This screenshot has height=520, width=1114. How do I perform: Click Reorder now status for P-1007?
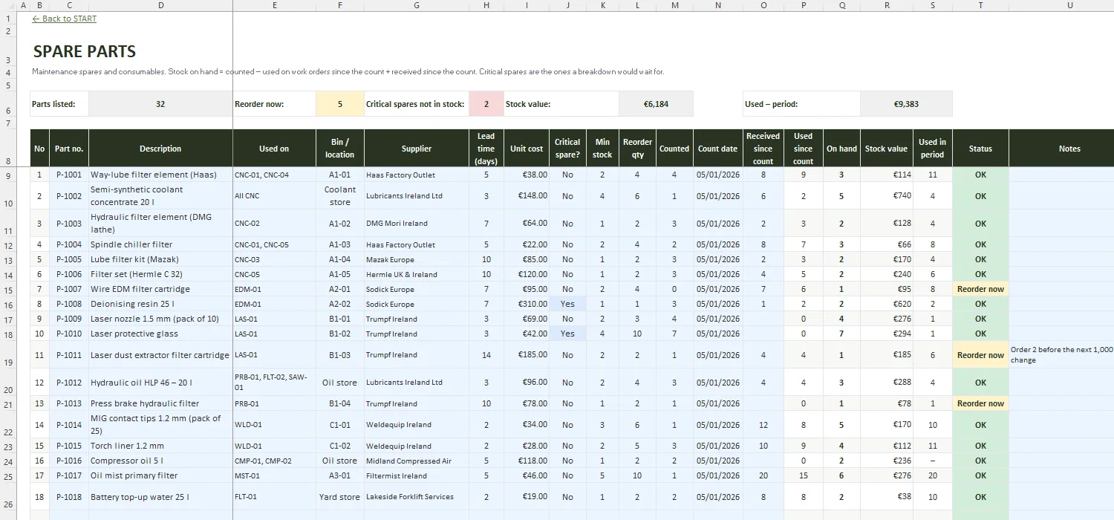[980, 289]
